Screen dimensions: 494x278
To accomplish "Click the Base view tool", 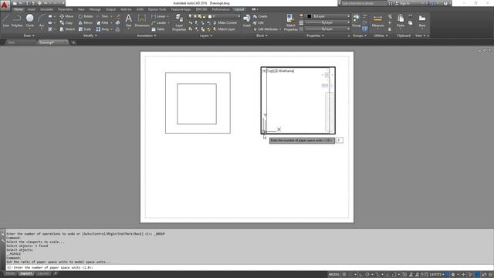I will tap(422, 21).
